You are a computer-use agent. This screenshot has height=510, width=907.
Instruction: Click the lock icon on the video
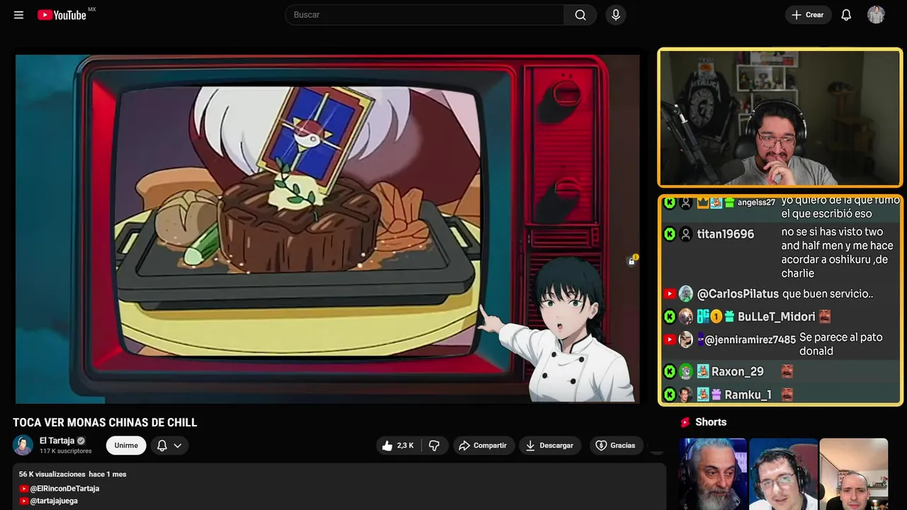631,261
